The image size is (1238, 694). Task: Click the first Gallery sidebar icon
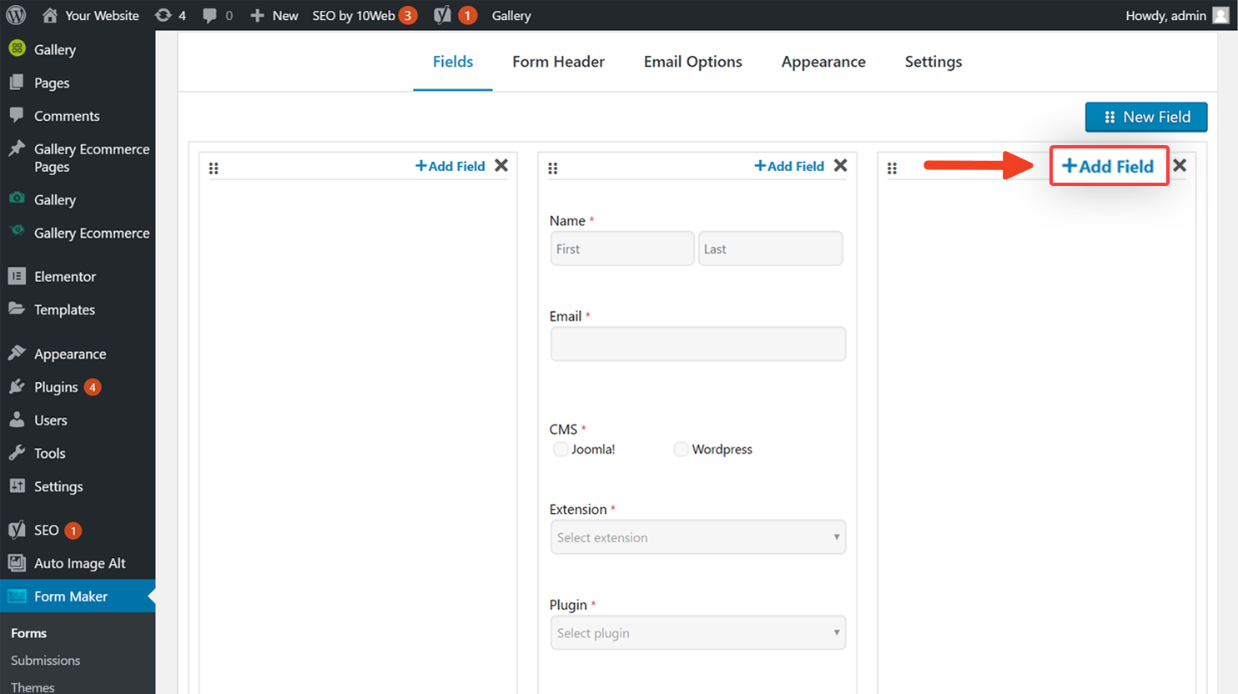point(17,48)
